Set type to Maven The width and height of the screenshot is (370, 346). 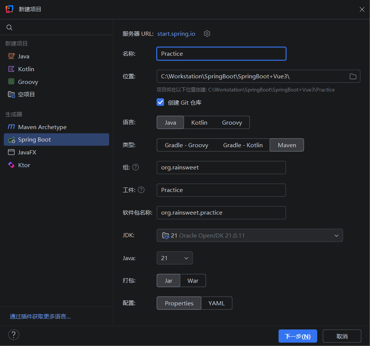pos(287,145)
